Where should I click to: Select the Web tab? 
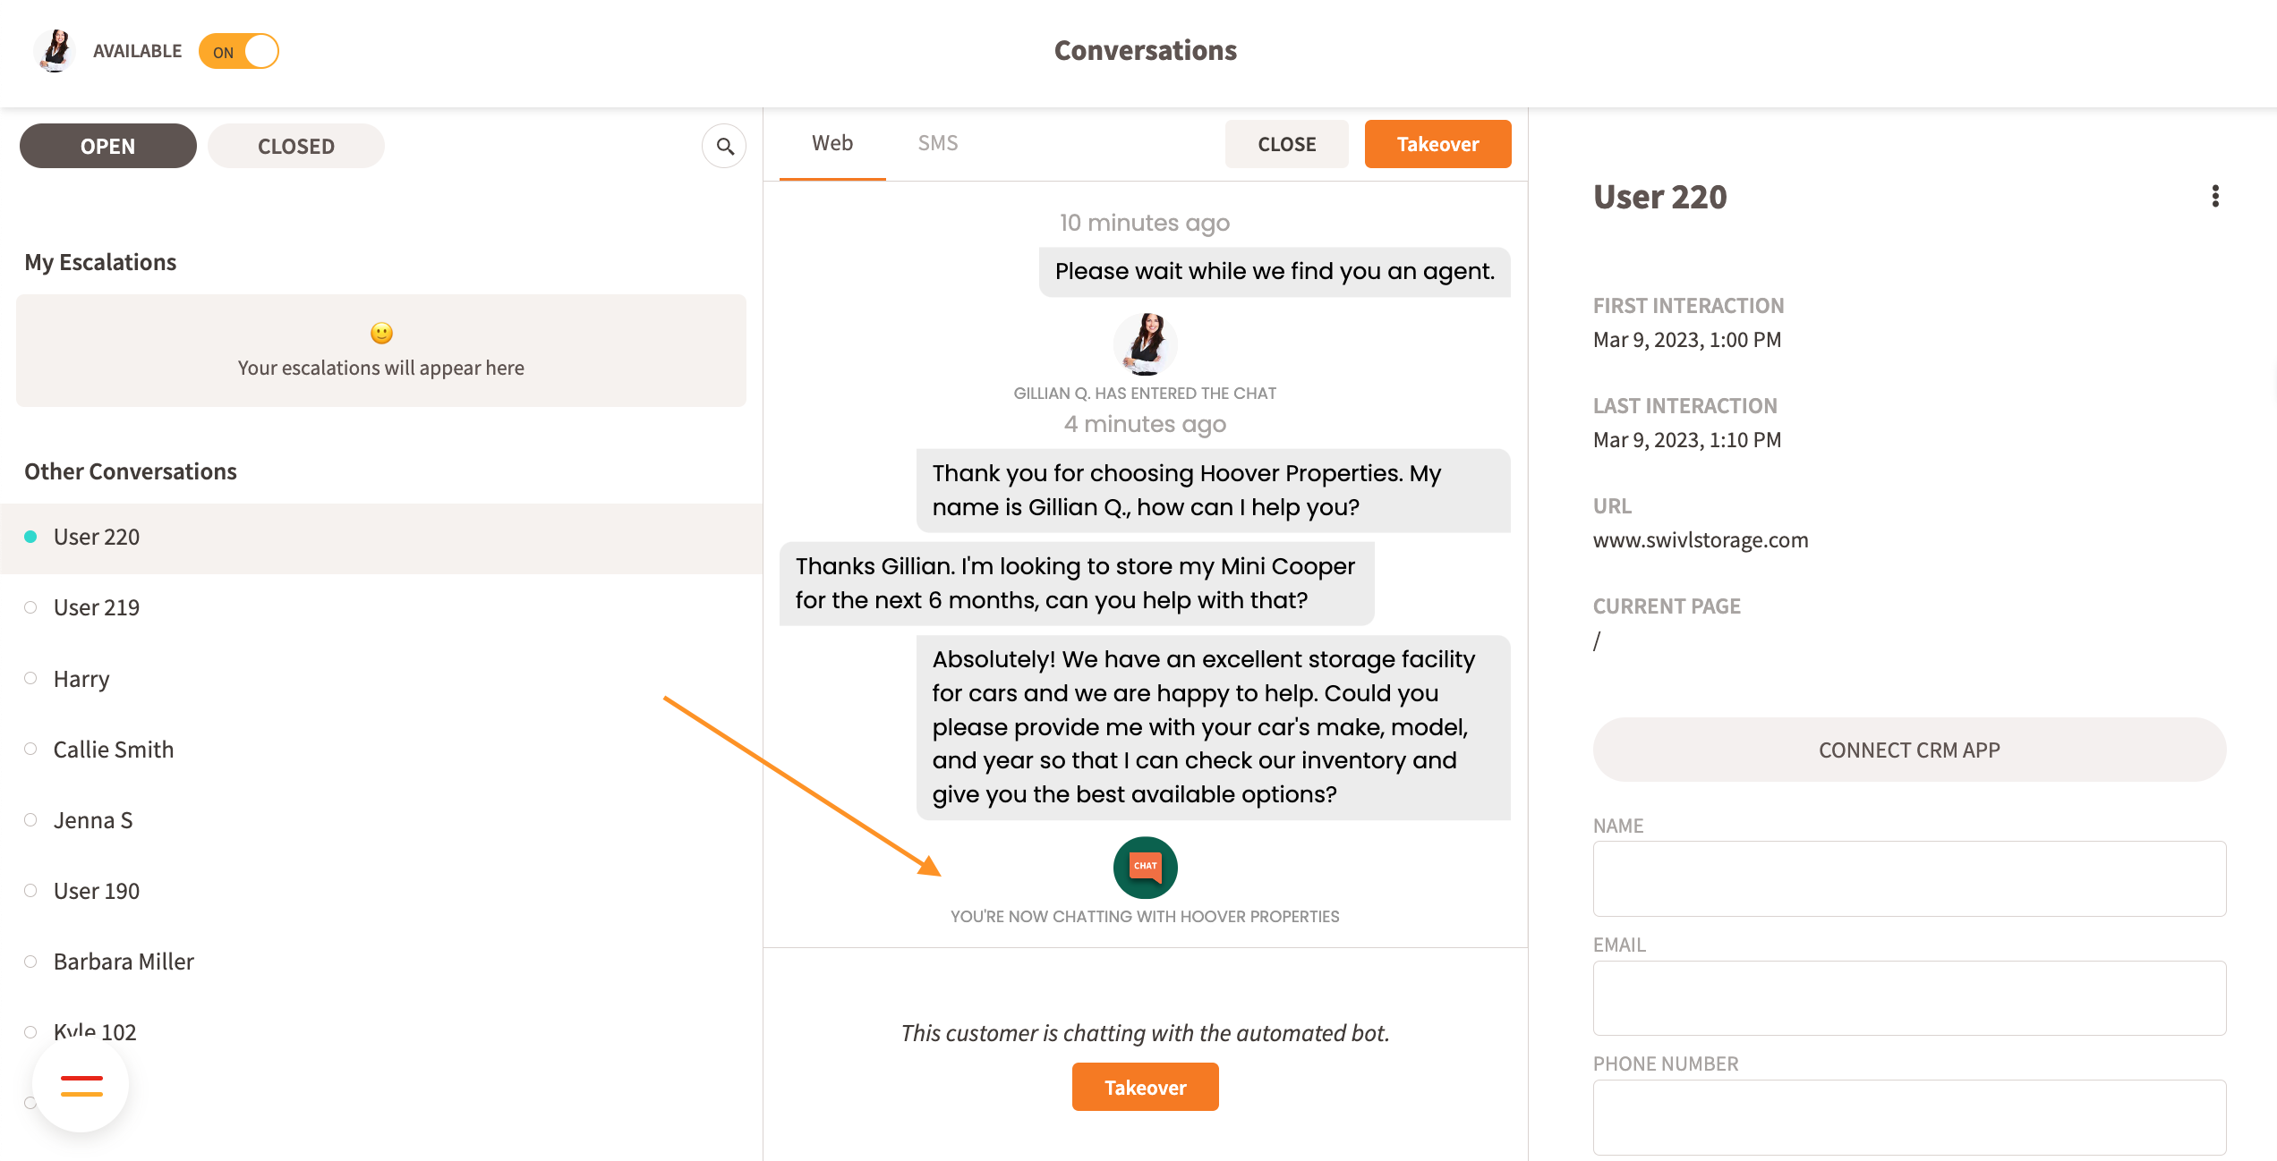point(831,143)
